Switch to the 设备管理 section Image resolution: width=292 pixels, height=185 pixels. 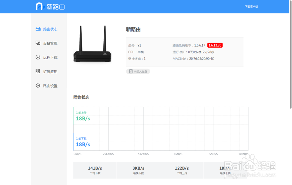50,43
